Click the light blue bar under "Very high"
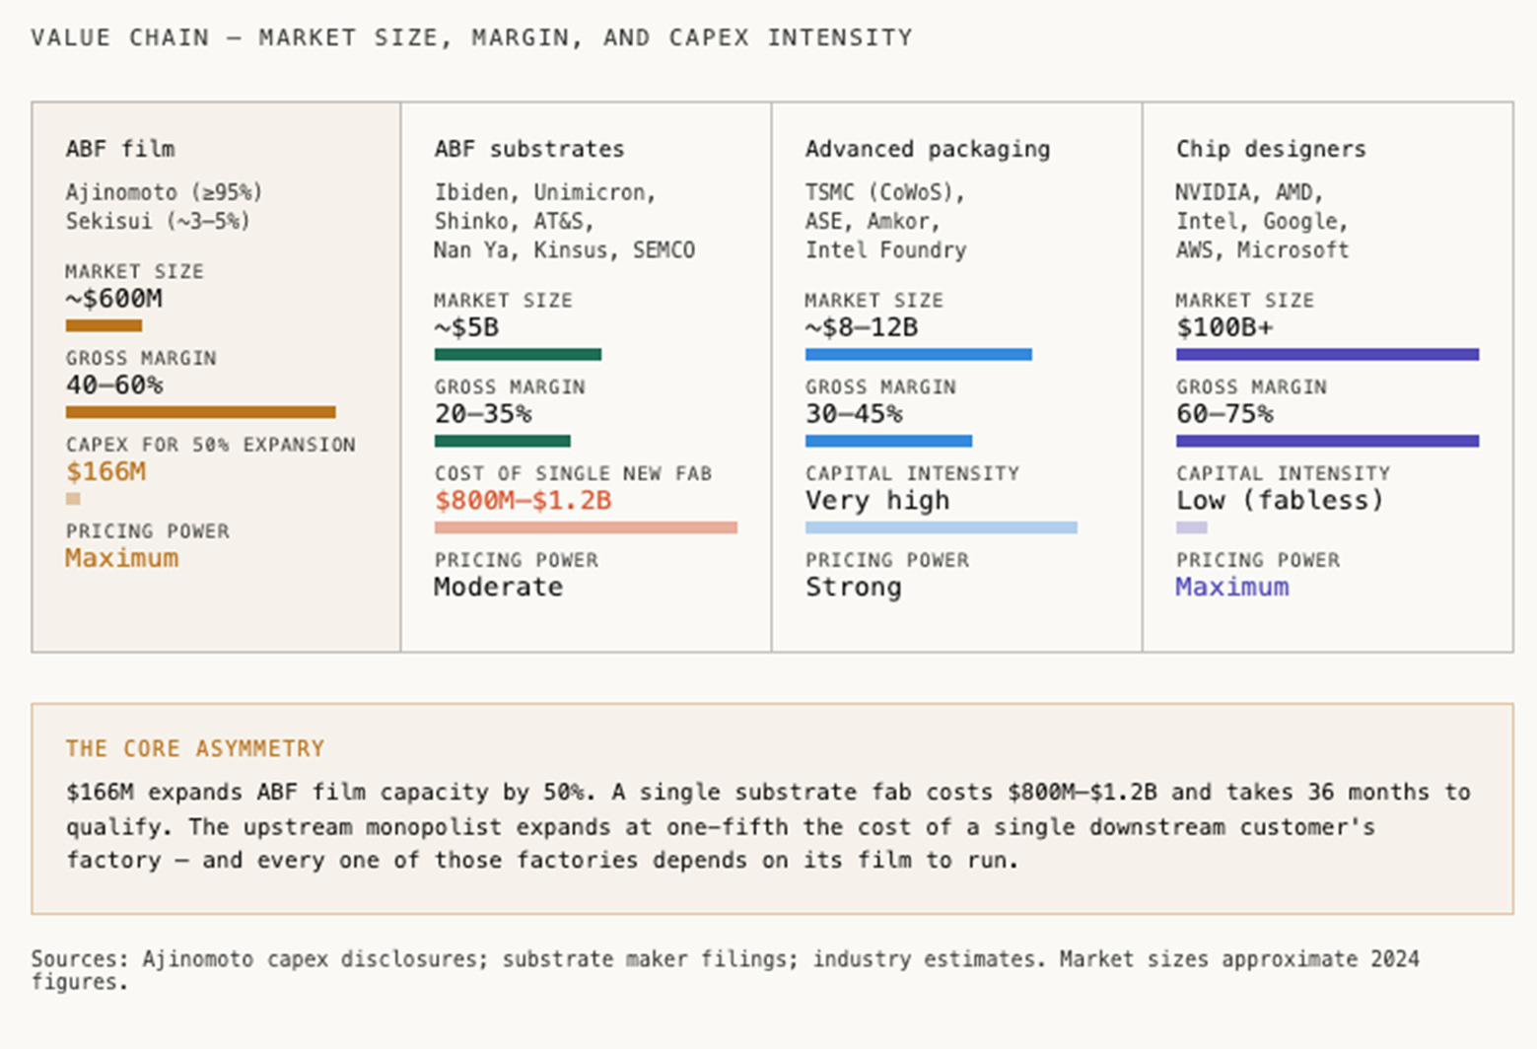1537x1049 pixels. pyautogui.click(x=941, y=527)
